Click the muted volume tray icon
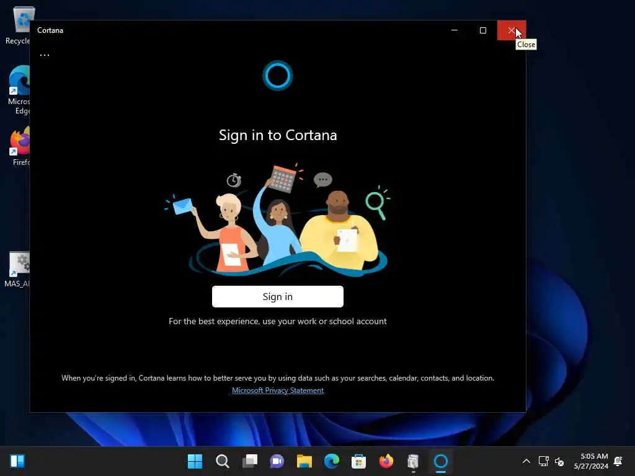635x476 pixels. 559,461
